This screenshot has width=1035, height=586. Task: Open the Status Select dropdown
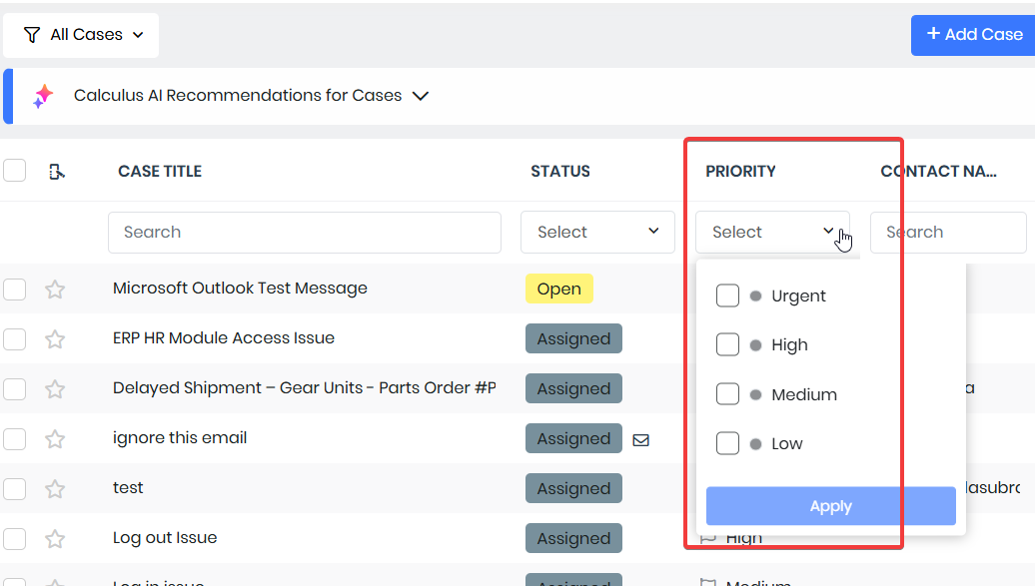coord(597,232)
